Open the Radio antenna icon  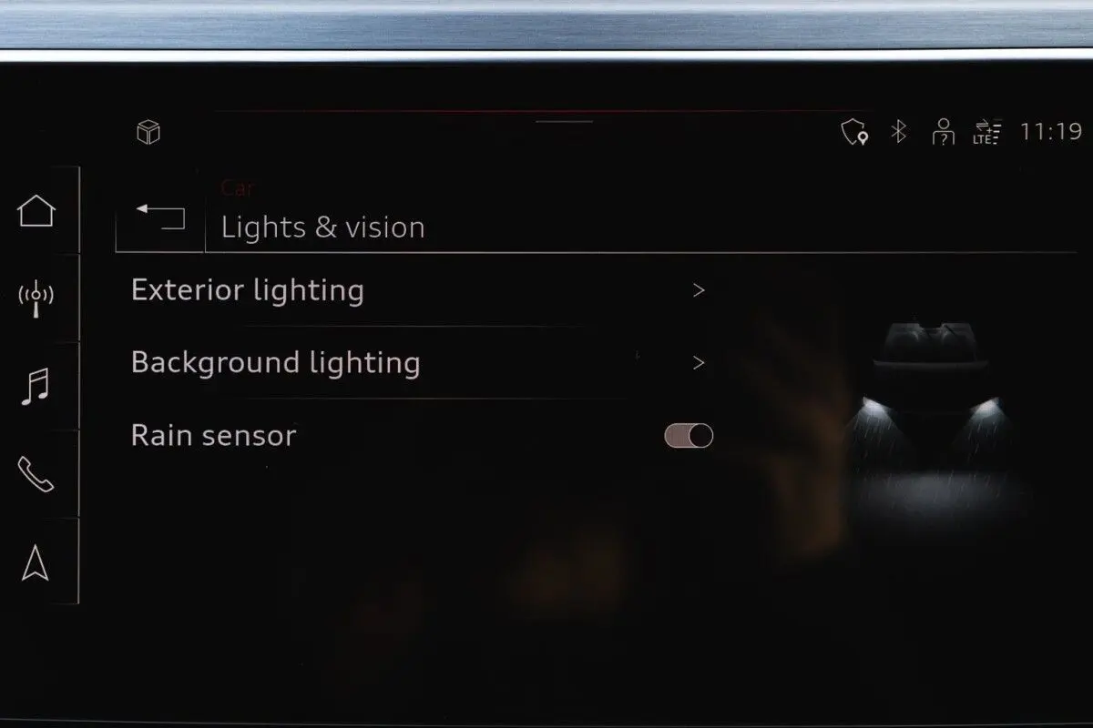(x=36, y=299)
